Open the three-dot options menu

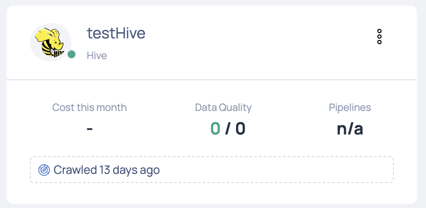click(x=379, y=37)
